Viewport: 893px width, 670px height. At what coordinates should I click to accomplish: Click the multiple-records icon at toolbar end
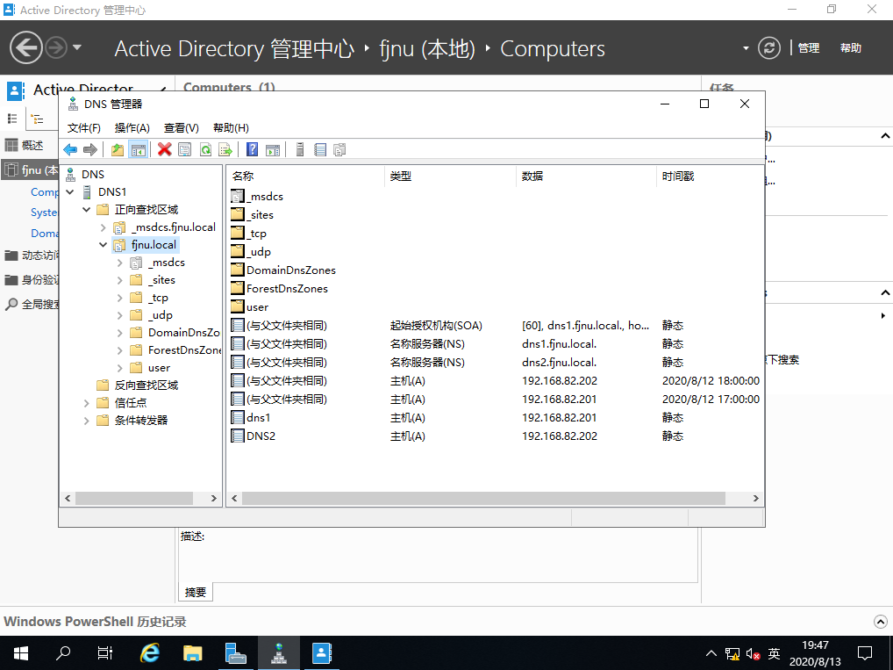[340, 150]
